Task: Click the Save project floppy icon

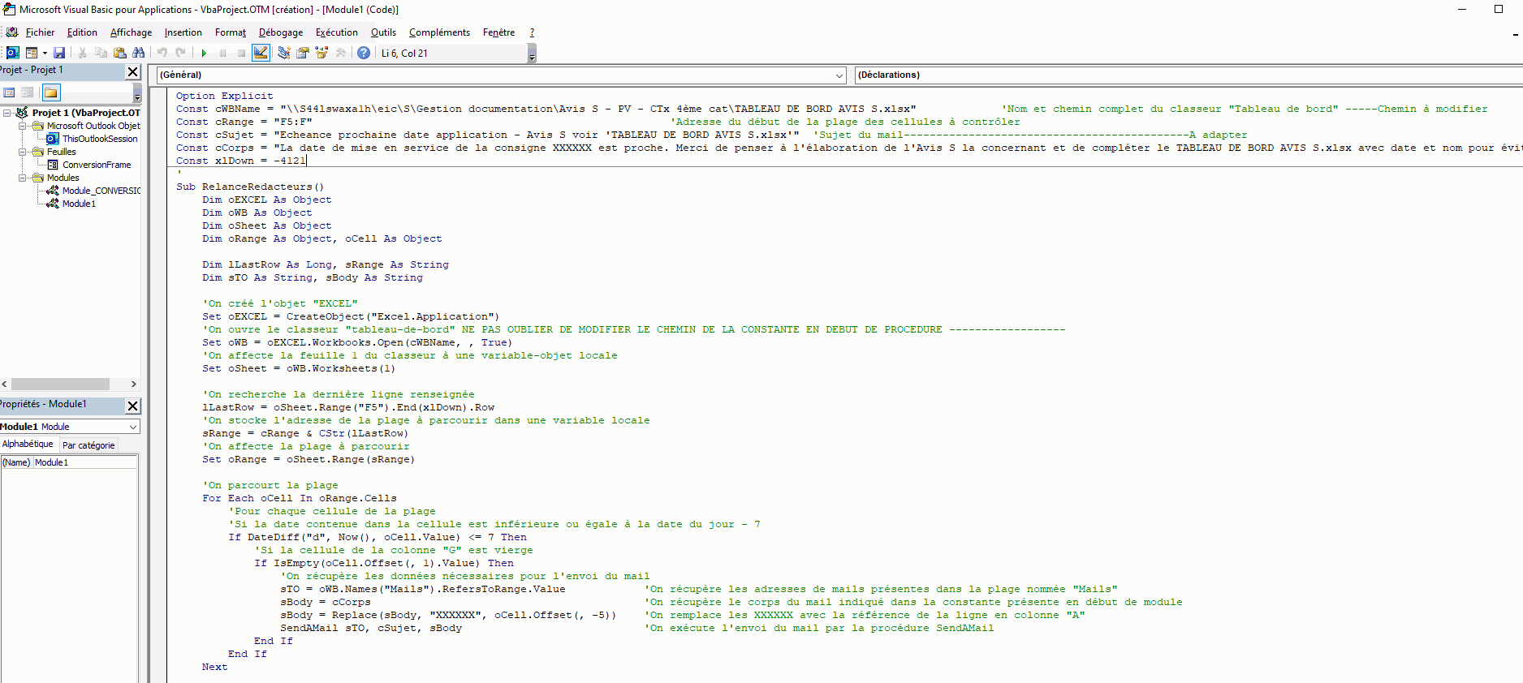Action: pyautogui.click(x=59, y=53)
